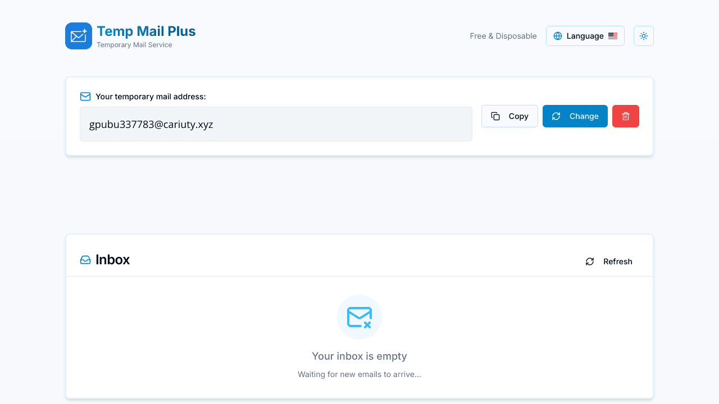Click the "Your inbox is empty" message
This screenshot has height=404, width=719.
click(359, 356)
